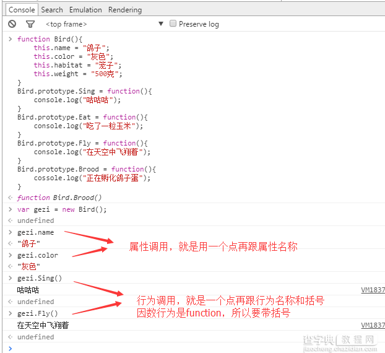Click the 'Bird.prototype.Fly = function(){' line
Image resolution: width=385 pixels, height=353 pixels.
pos(82,143)
